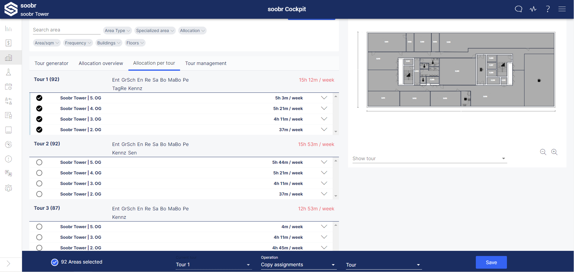Screen dimensions: 574x272
Task: Expand the sidebar with the arrow icon
Action: [x=8, y=264]
